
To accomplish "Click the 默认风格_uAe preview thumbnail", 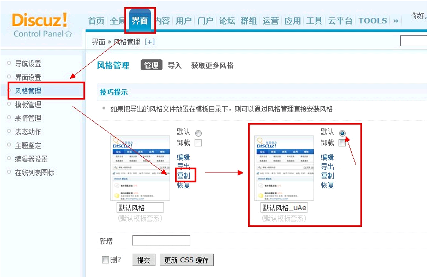I will (284, 168).
